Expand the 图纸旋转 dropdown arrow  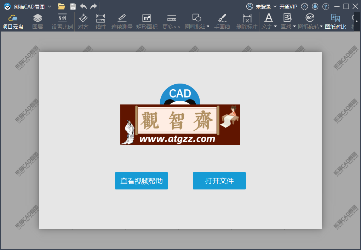[x=321, y=27]
